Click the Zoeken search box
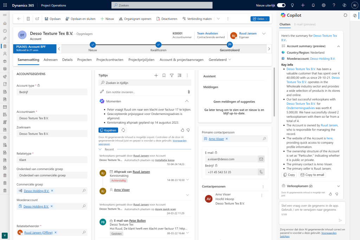 click(x=162, y=5)
